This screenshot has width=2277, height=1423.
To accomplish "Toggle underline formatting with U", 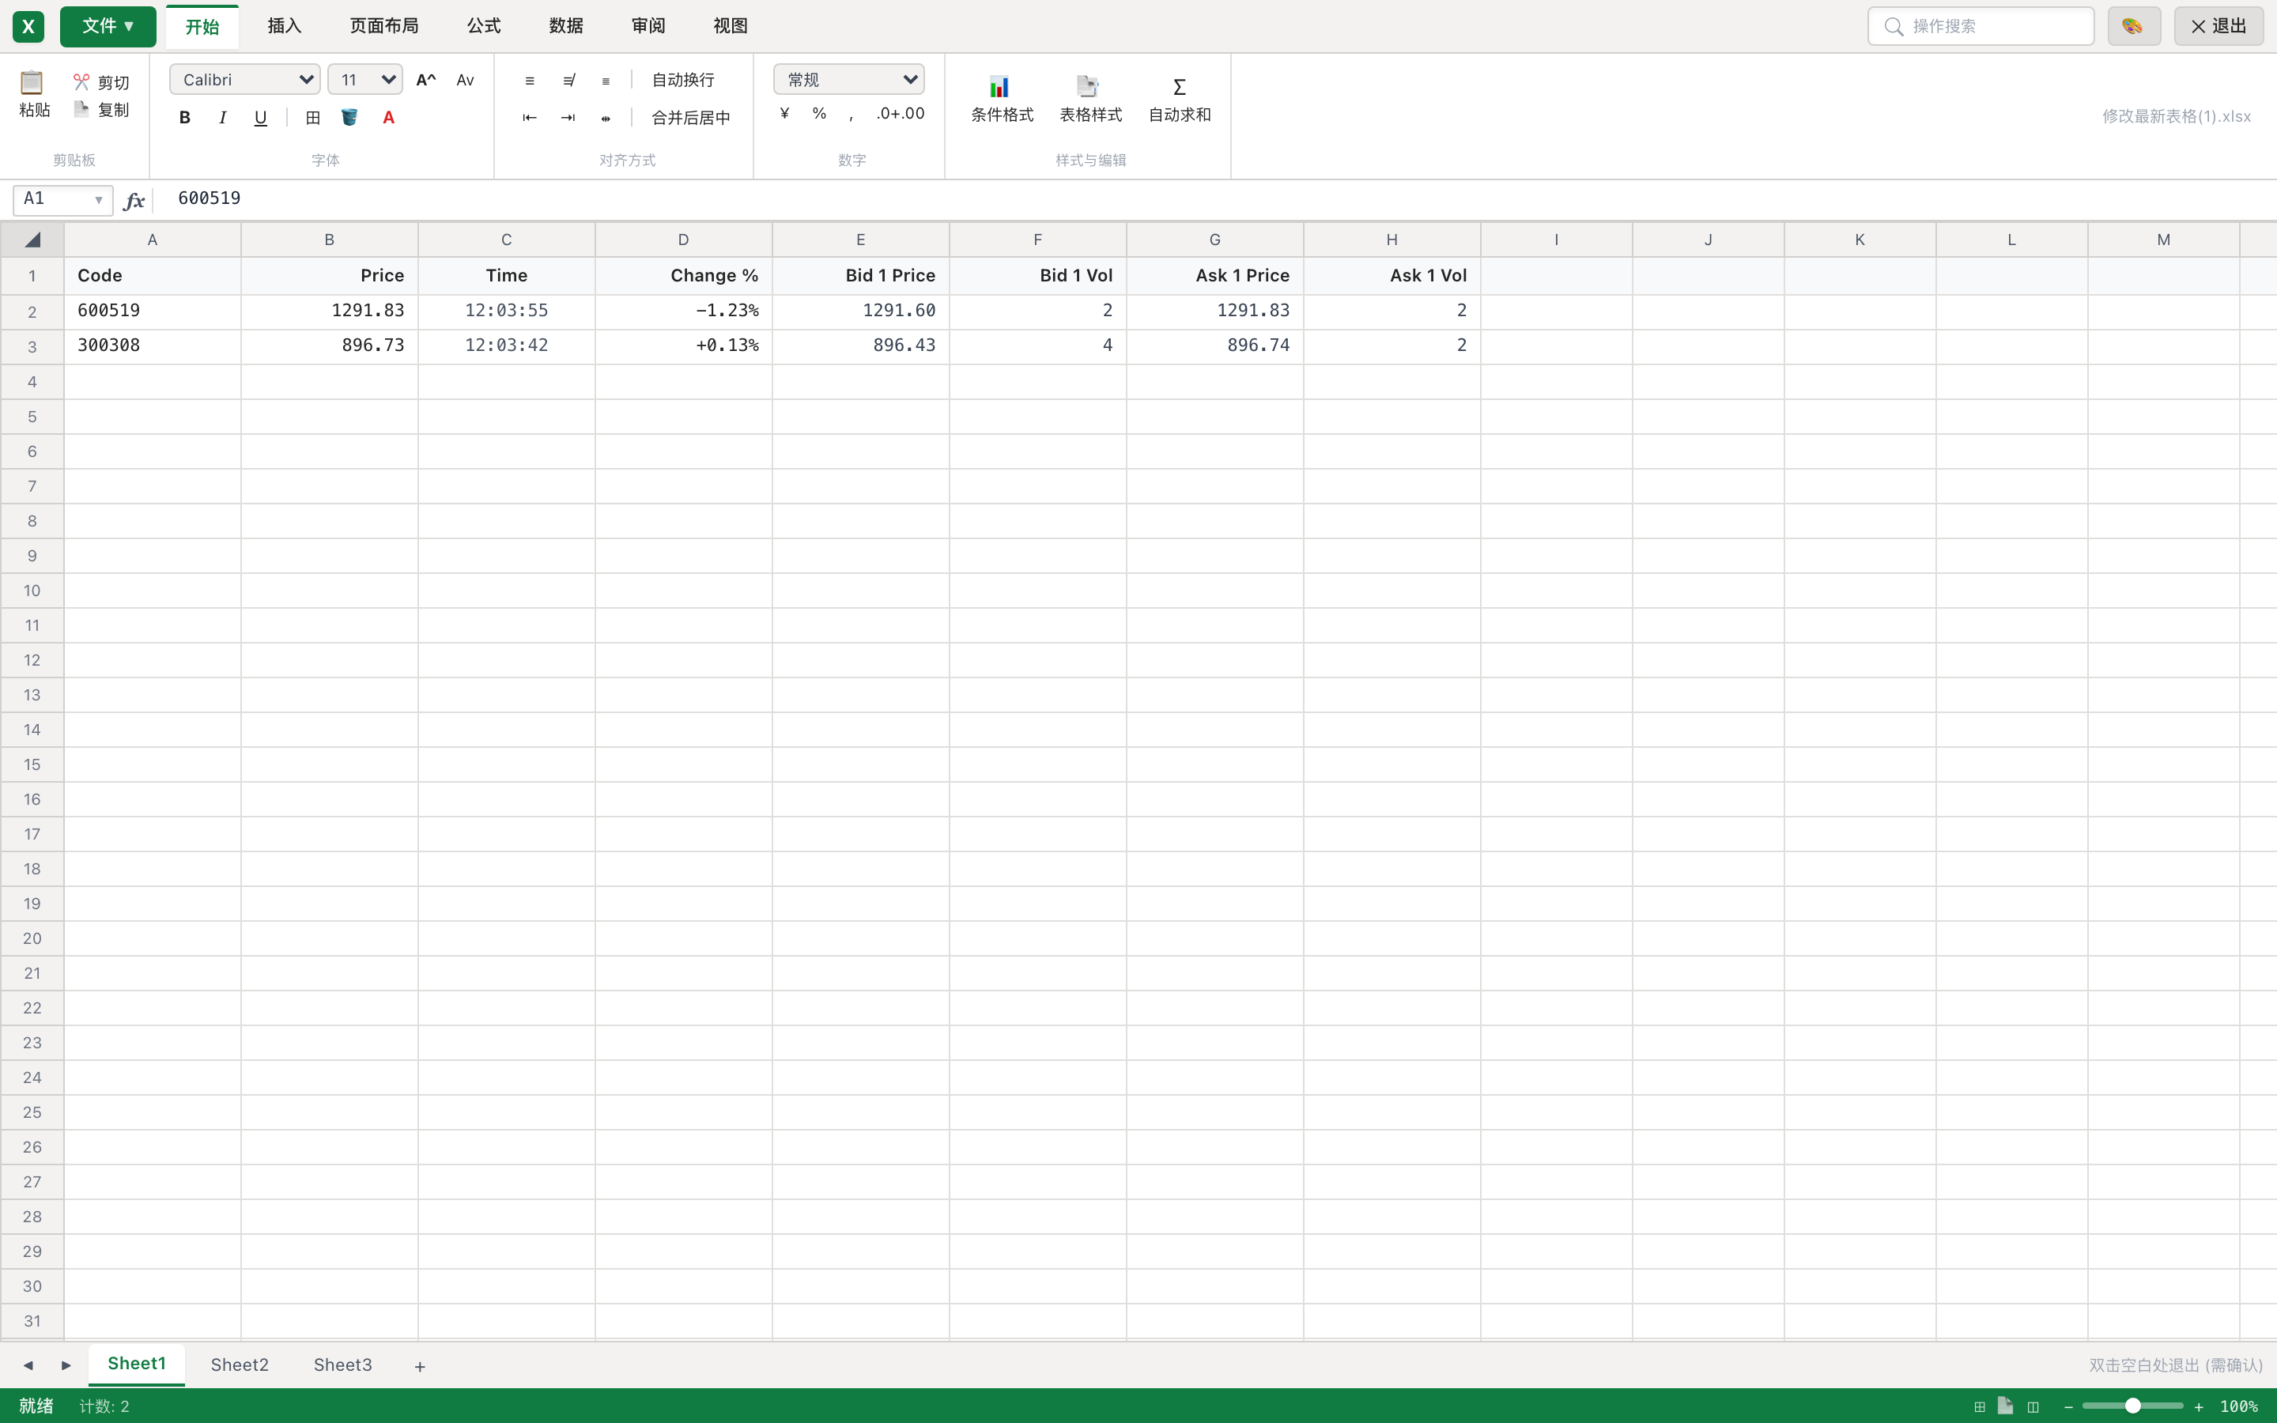I will [261, 118].
